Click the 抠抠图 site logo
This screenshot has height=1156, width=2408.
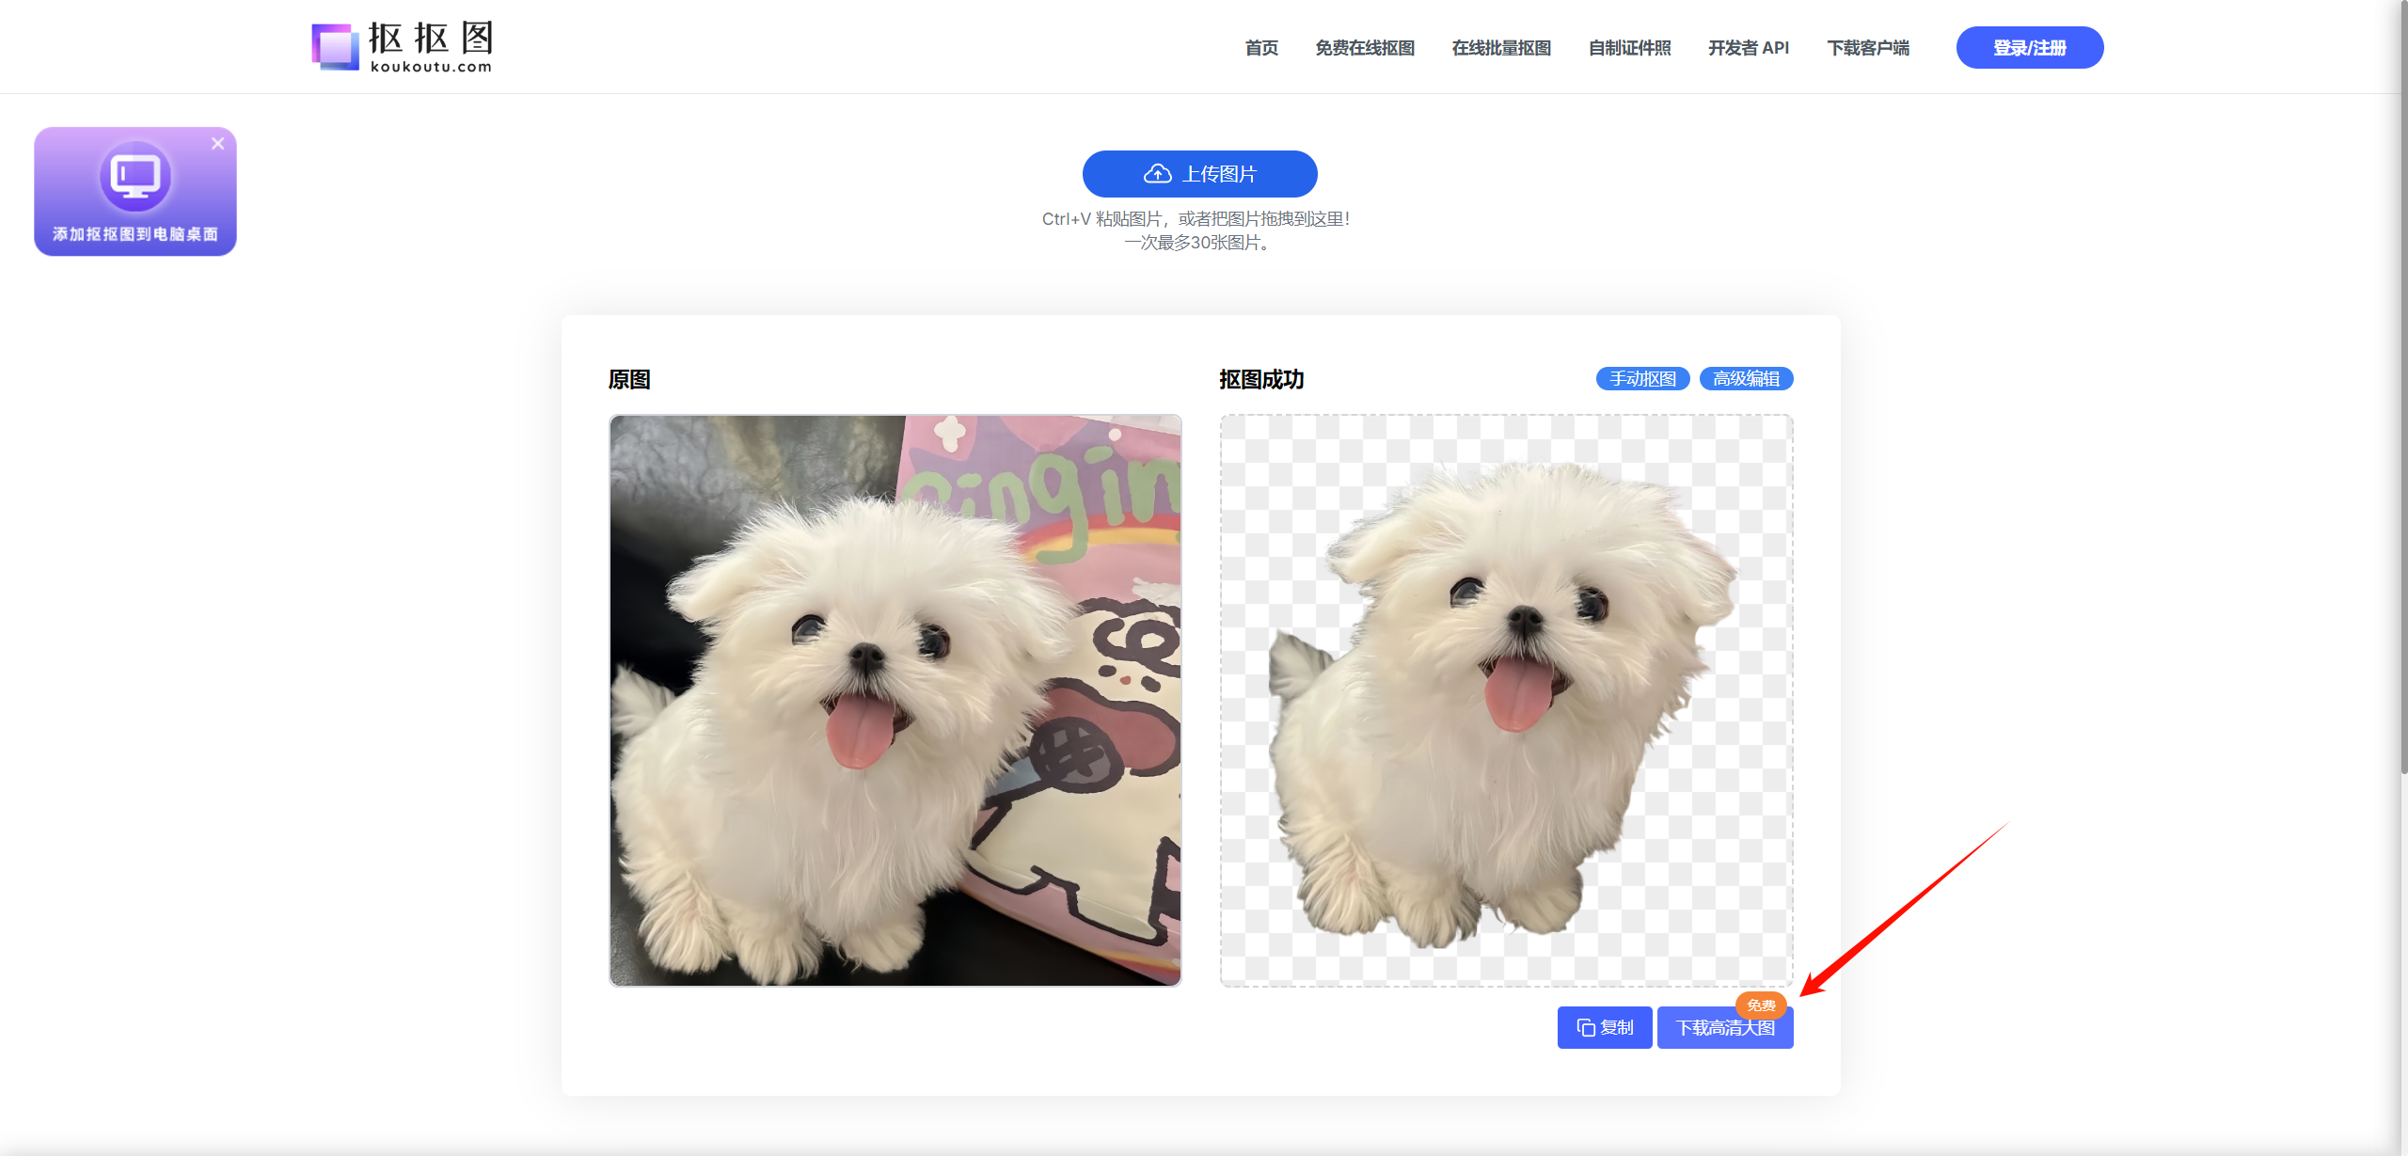point(401,45)
